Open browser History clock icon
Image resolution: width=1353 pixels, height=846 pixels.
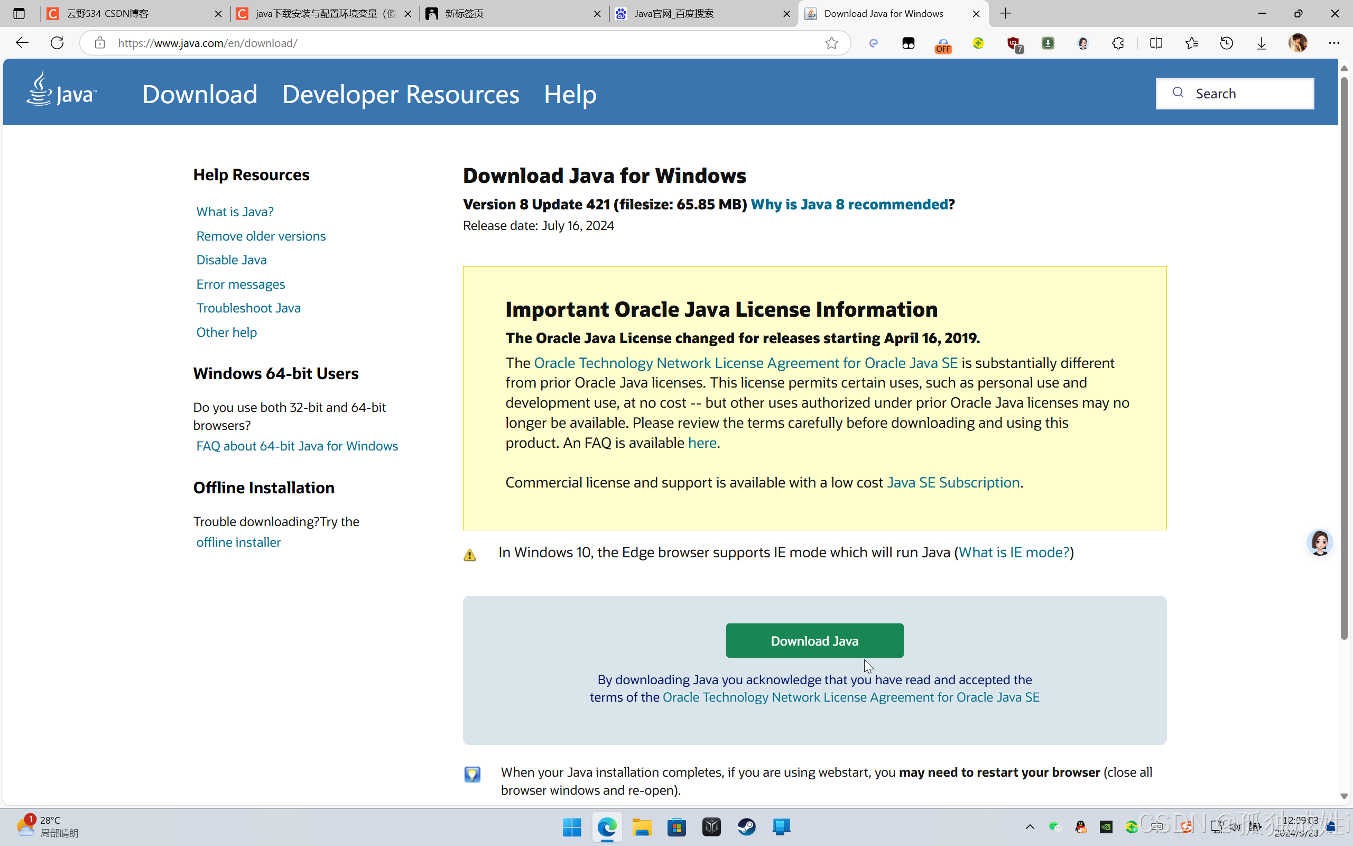pyautogui.click(x=1226, y=43)
